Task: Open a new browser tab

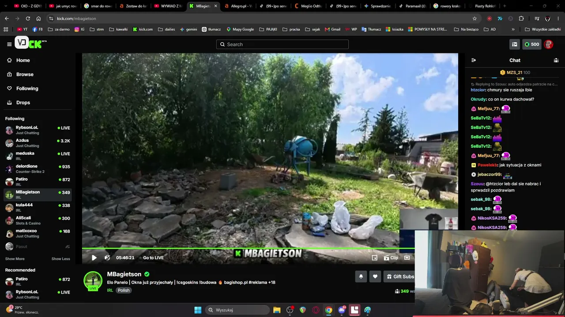Action: [x=505, y=6]
